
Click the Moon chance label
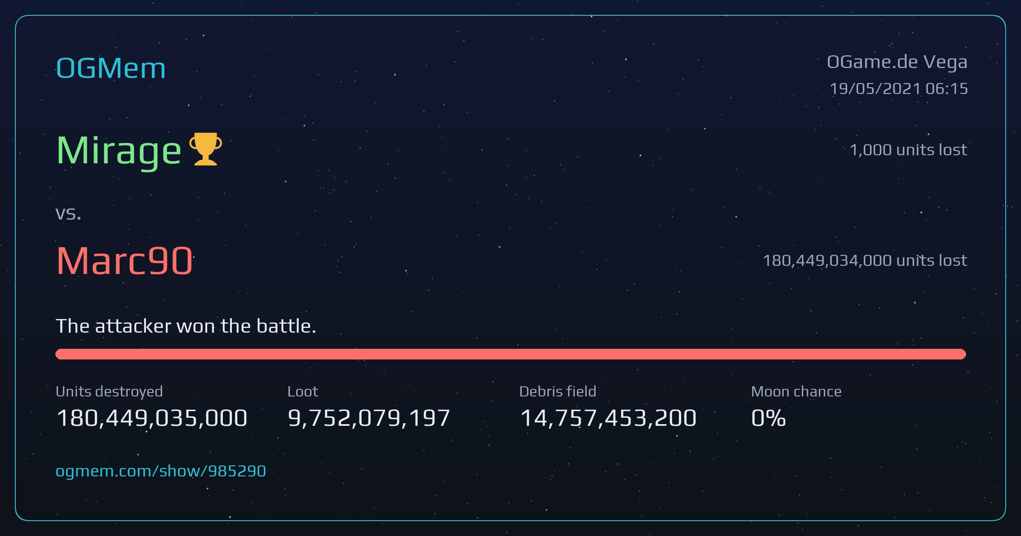[796, 391]
